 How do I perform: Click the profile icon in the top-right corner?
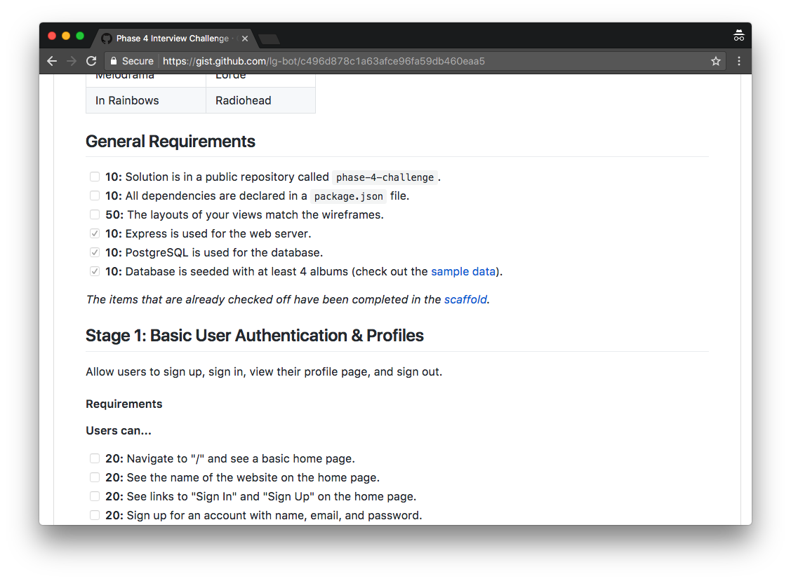coord(739,35)
